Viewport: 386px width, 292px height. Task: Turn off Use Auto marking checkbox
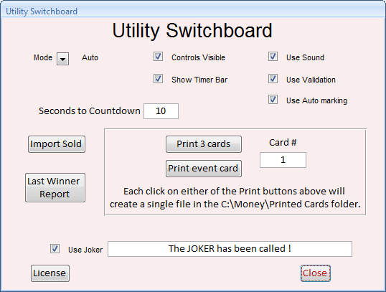tap(273, 100)
